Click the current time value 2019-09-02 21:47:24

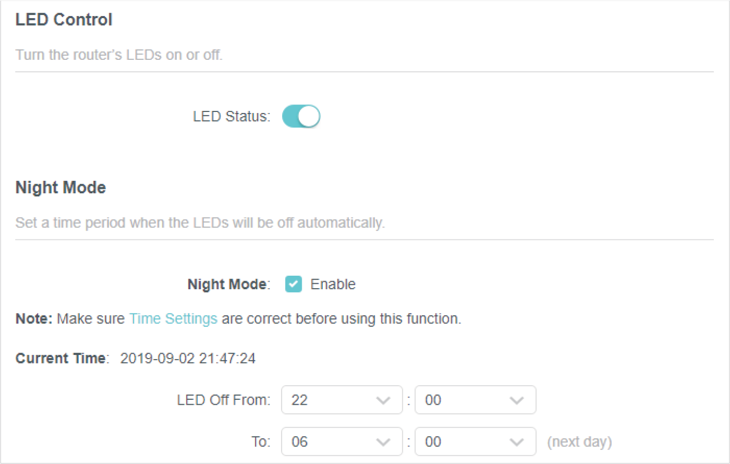click(188, 359)
